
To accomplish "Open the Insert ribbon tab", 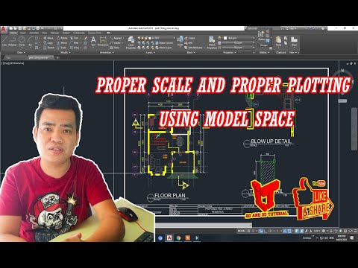I will pos(23,33).
